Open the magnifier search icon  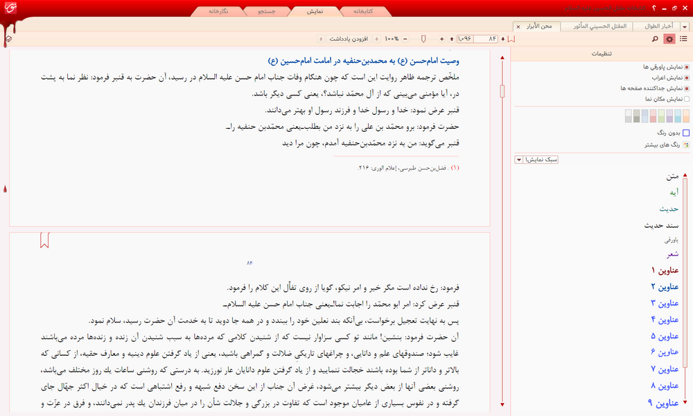655,39
